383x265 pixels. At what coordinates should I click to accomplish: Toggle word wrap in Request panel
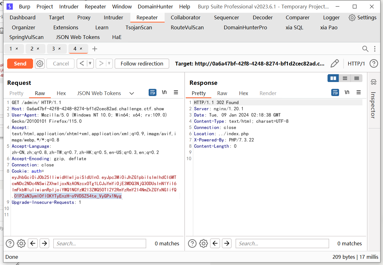pos(152,93)
